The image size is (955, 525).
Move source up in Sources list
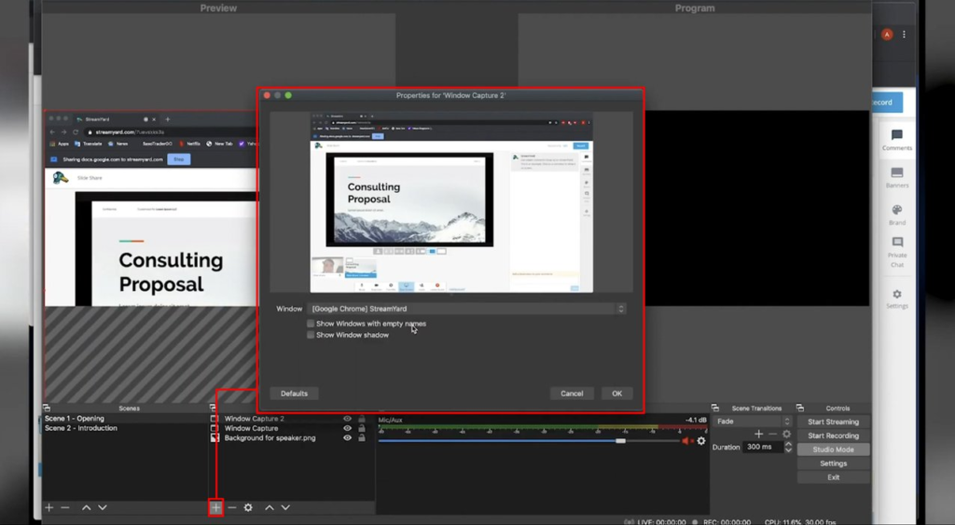tap(270, 507)
